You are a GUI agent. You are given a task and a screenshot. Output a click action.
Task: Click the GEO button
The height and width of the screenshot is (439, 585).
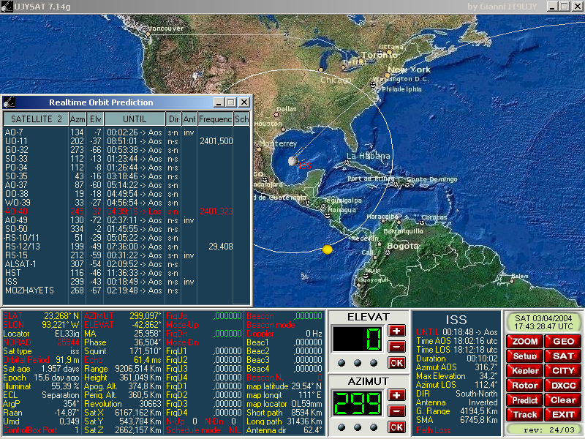(x=562, y=342)
